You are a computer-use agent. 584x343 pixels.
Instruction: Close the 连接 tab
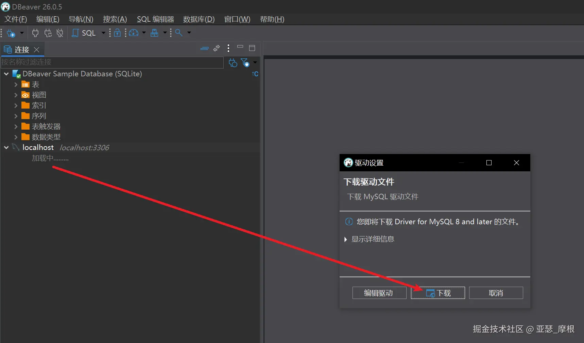[x=37, y=50]
